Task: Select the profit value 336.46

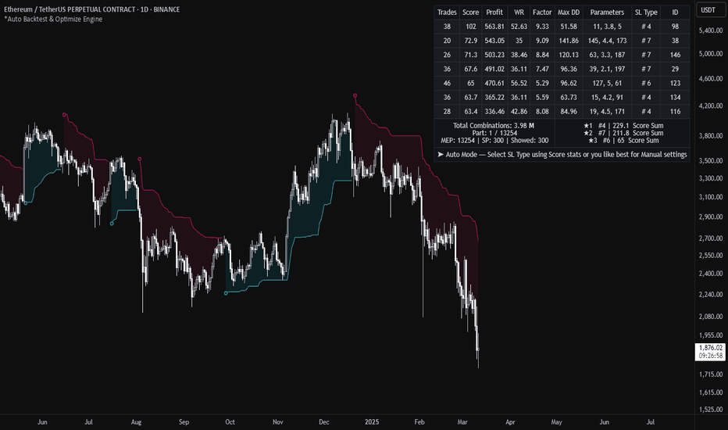Action: (x=494, y=112)
